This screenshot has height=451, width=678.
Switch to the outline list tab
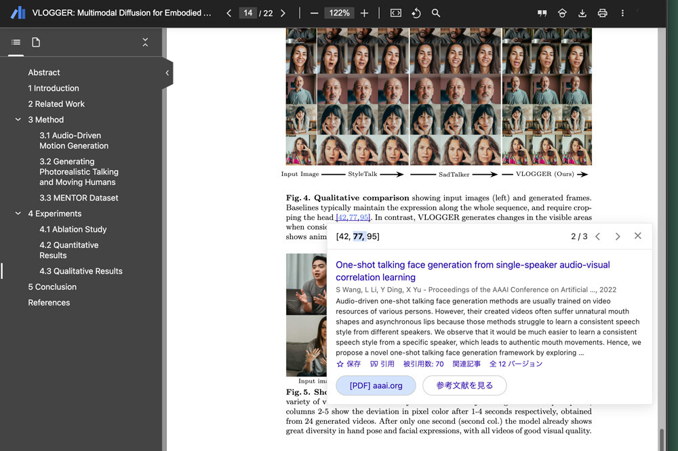click(16, 43)
